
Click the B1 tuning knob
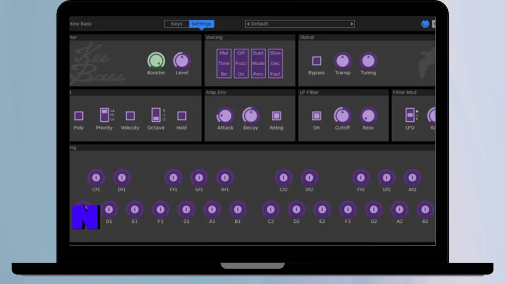point(238,210)
